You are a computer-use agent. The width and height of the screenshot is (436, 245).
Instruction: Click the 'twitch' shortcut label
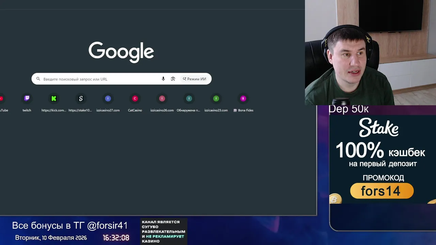[x=27, y=110]
